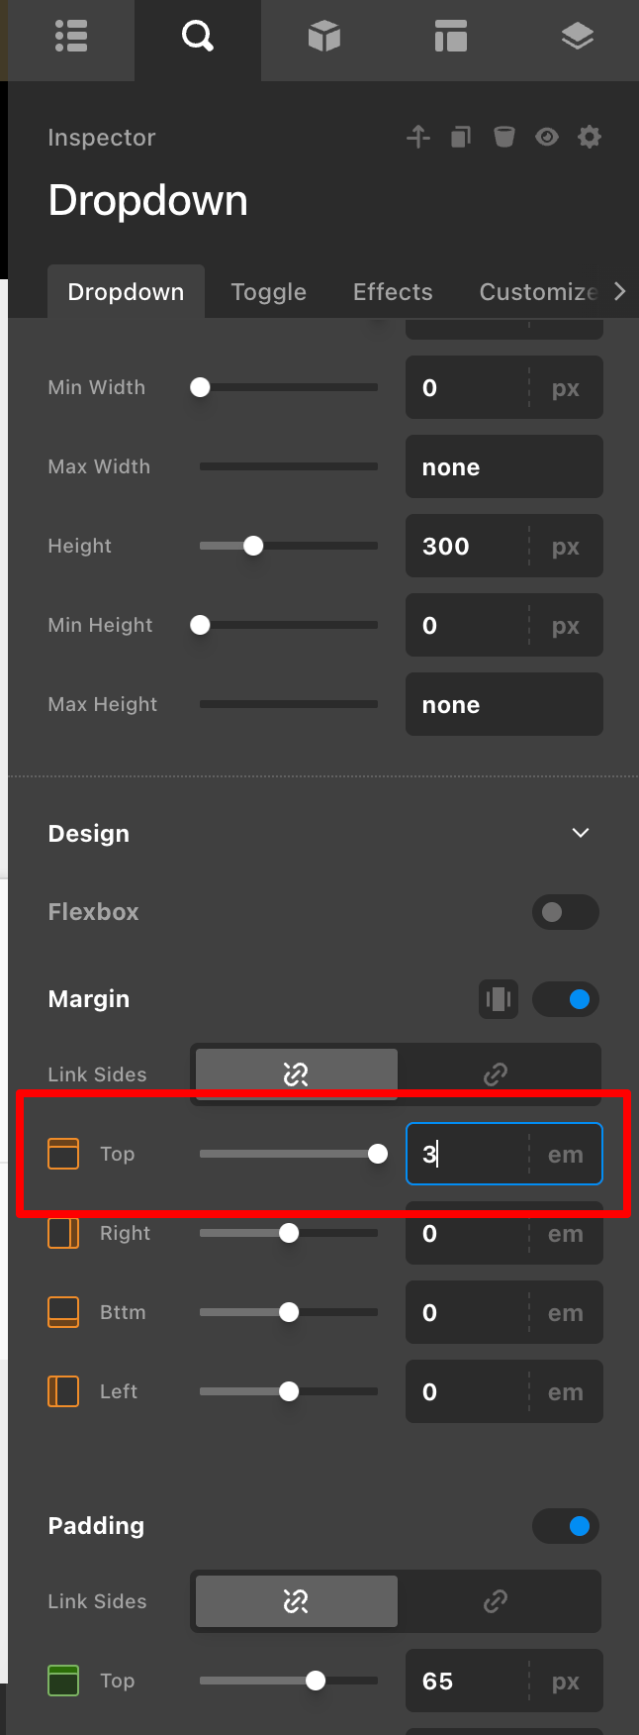Viewport: 639px width, 1735px height.
Task: Click the trash icon to delete element
Action: (x=504, y=137)
